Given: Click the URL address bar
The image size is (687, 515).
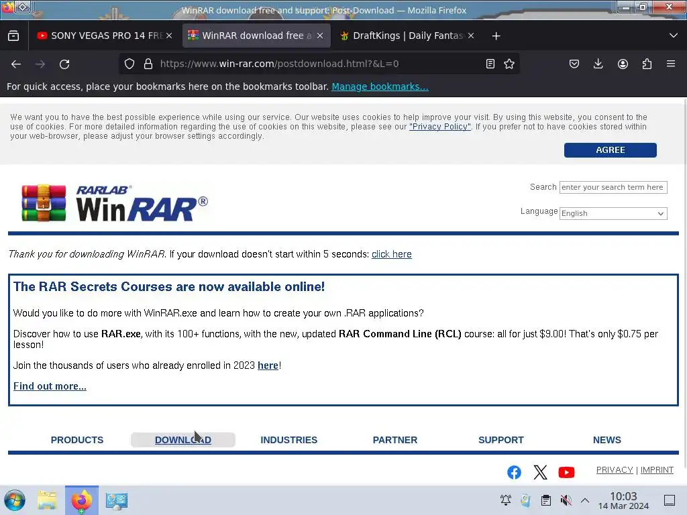Looking at the screenshot, I should [x=320, y=64].
